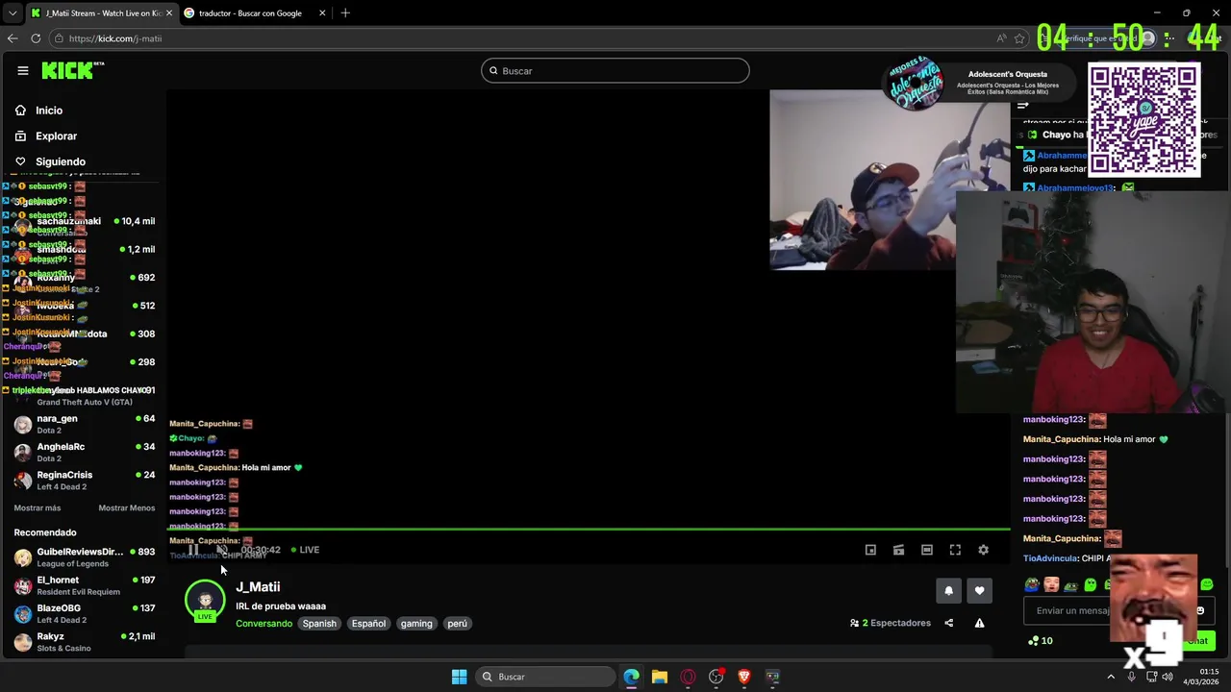Open Brave browser from taskbar
This screenshot has height=692, width=1231.
[743, 677]
